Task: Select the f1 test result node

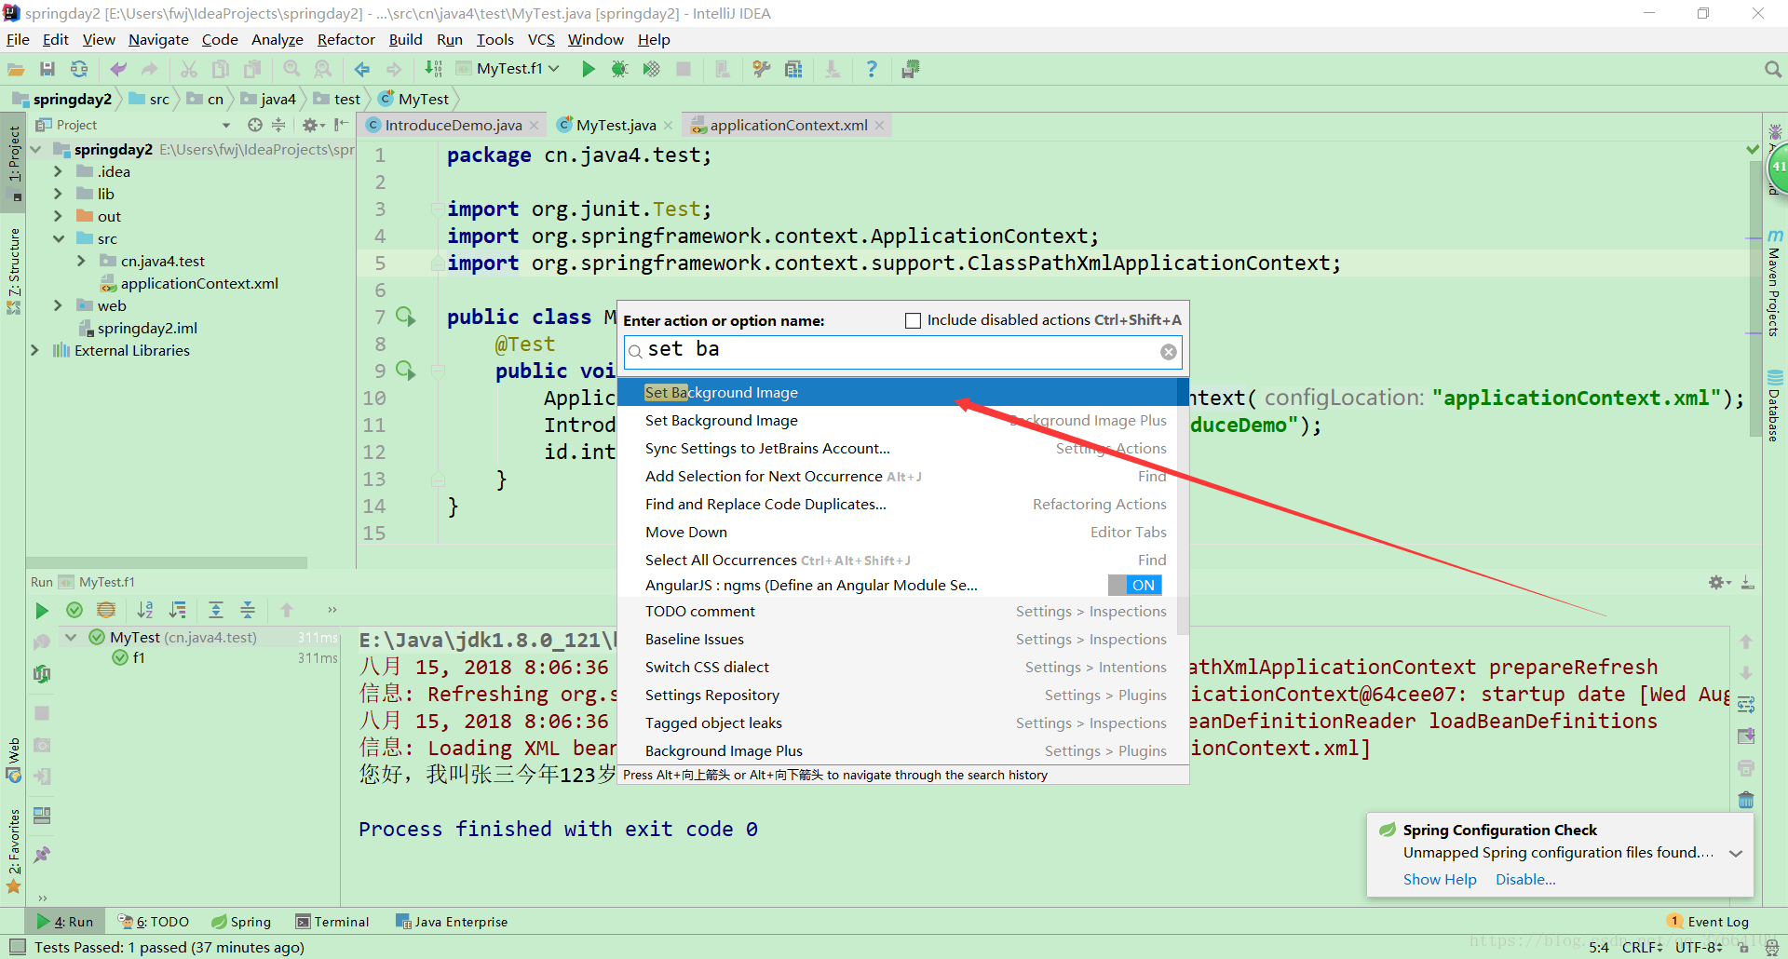Action: 139,657
